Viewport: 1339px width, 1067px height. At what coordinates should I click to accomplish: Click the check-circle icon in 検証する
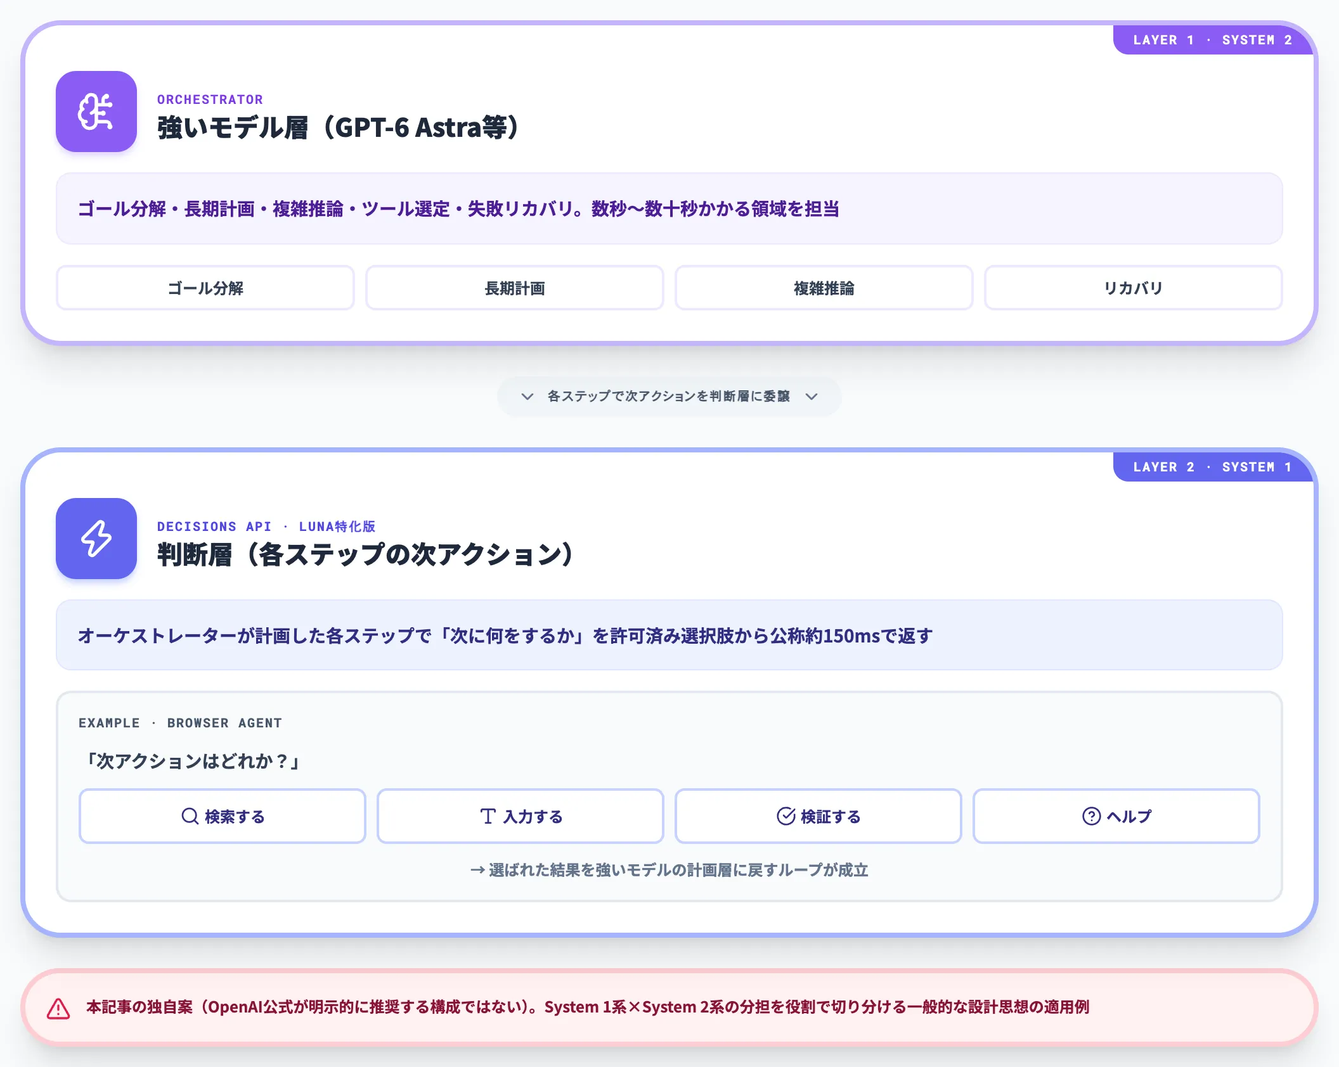pyautogui.click(x=786, y=816)
